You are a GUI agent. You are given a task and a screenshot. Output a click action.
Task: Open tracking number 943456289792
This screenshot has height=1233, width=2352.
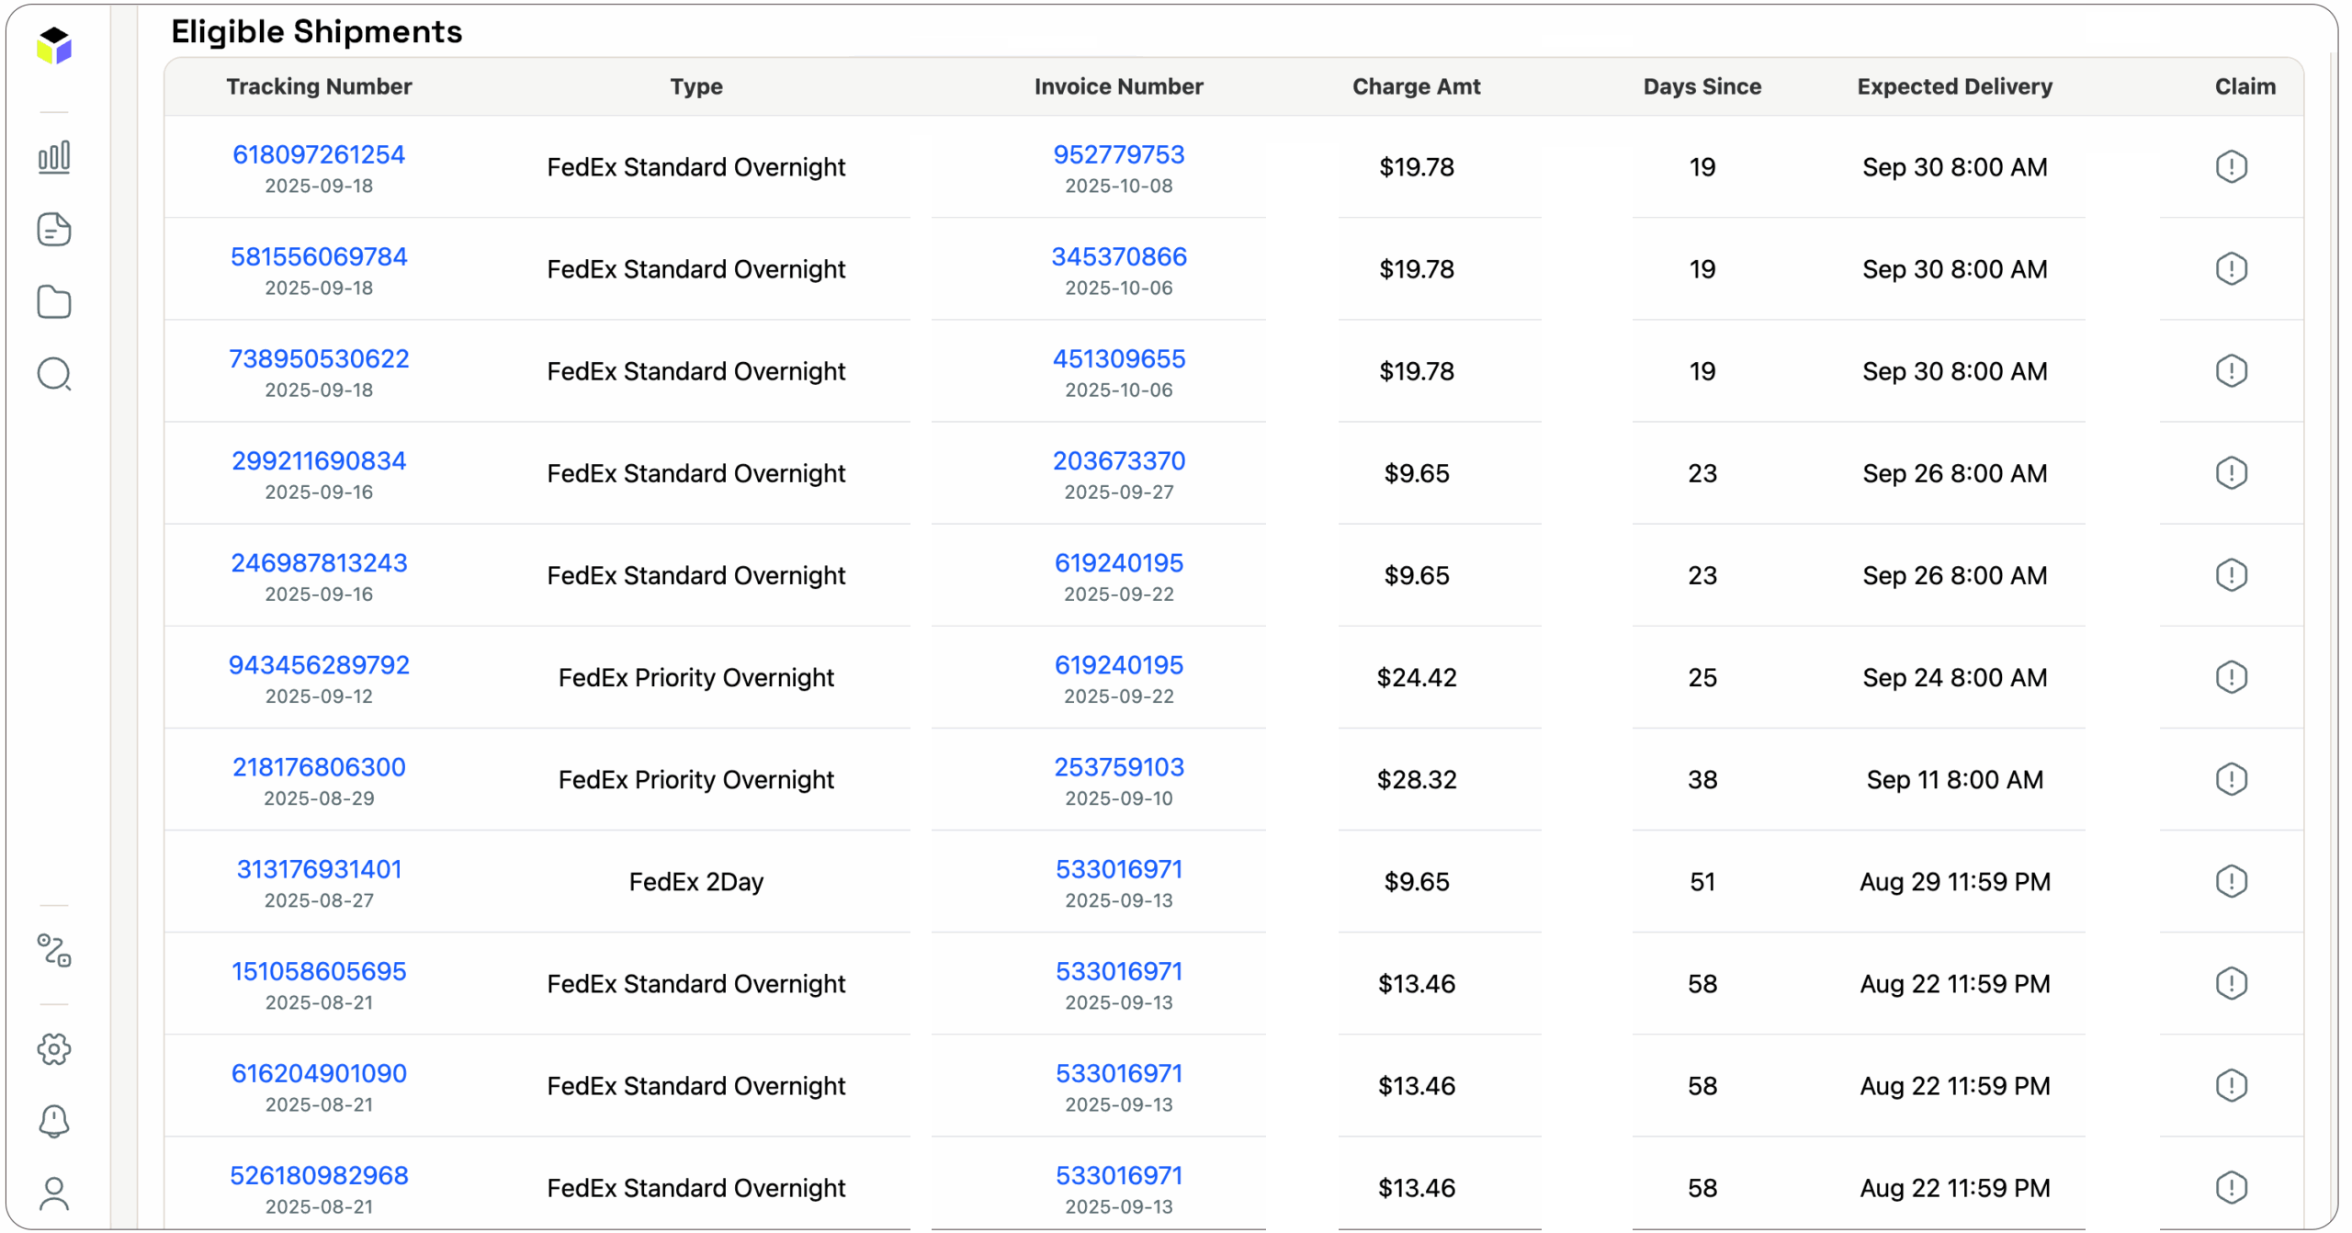pyautogui.click(x=318, y=664)
